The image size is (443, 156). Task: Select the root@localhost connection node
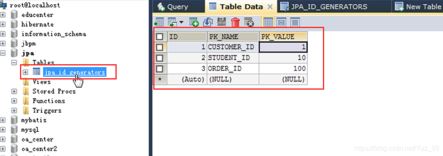[35, 5]
